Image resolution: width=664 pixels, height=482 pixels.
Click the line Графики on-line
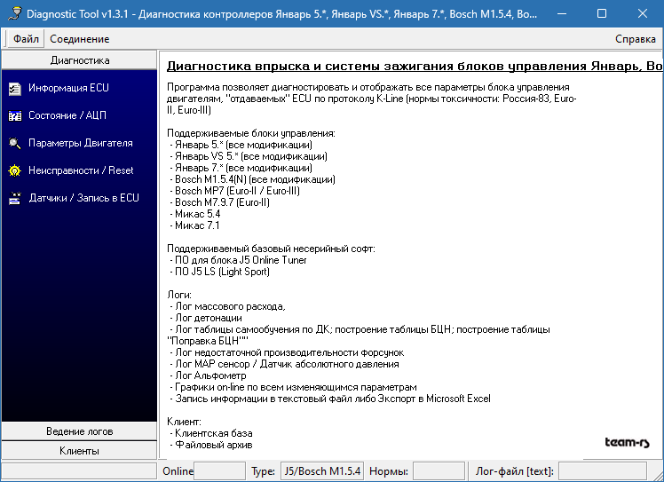[293, 387]
